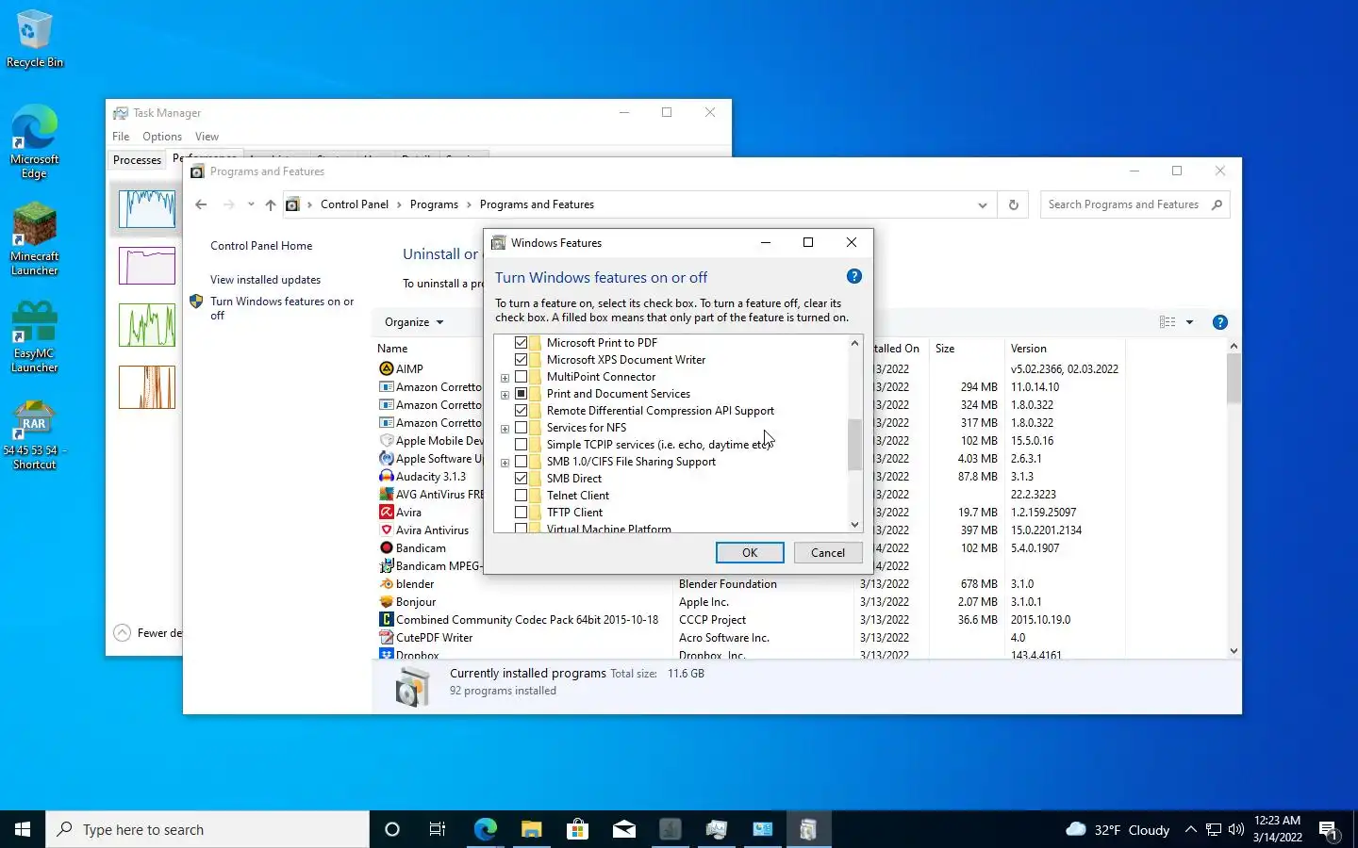
Task: Click Turn Windows features on or off link
Action: [282, 308]
